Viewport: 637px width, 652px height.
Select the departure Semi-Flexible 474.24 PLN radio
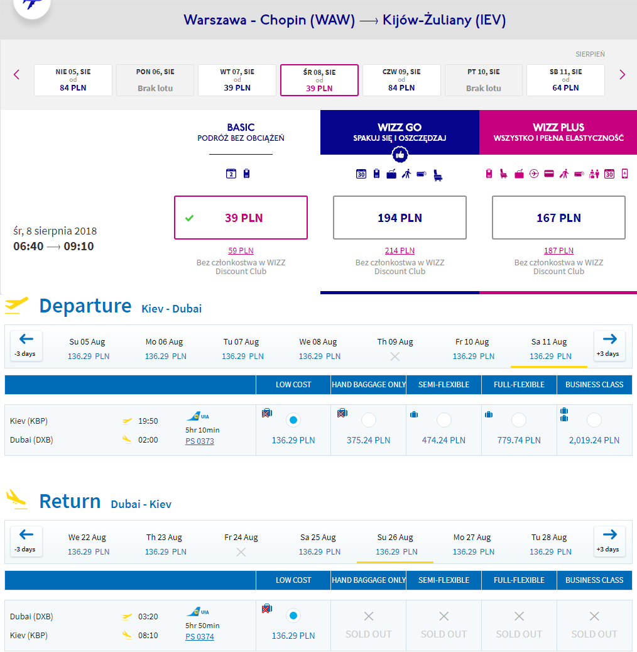coord(444,420)
